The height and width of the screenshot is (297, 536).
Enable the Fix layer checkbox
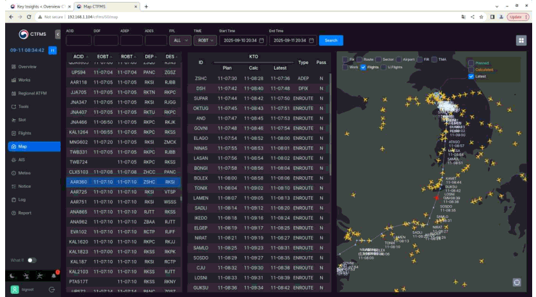coord(345,59)
